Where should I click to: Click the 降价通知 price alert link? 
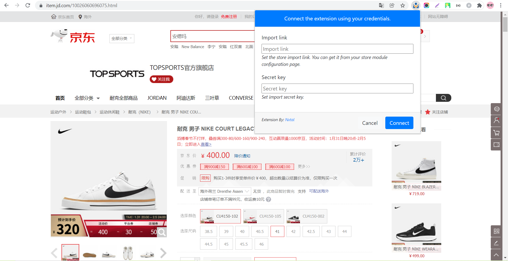tap(242, 156)
